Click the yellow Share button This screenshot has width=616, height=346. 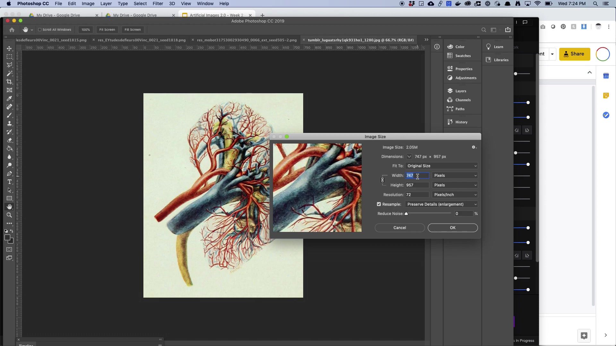[574, 54]
